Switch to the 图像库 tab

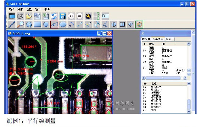click(146, 39)
